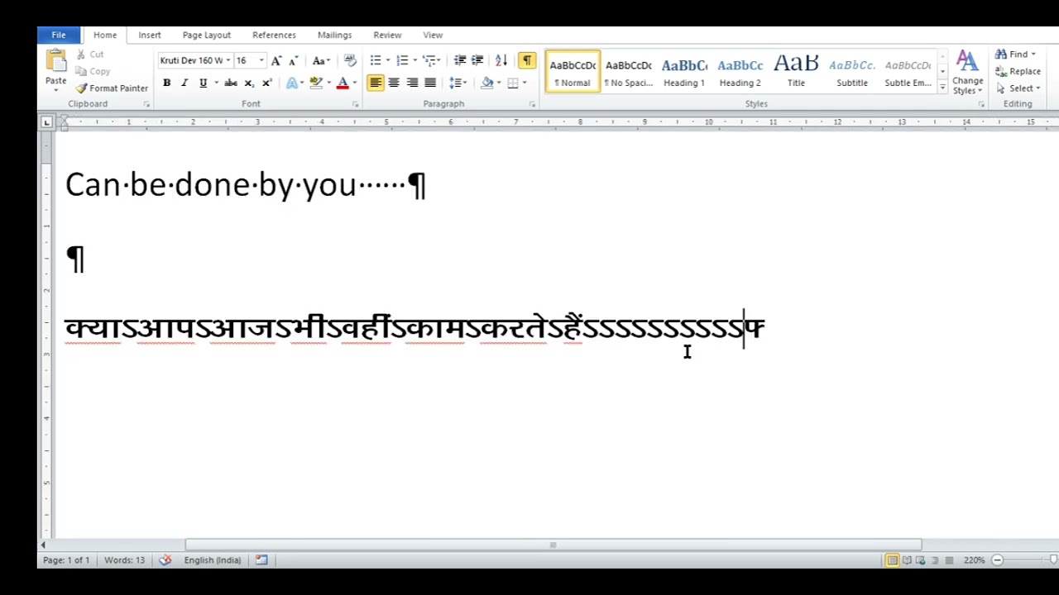Click the Borders grid icon

(513, 83)
